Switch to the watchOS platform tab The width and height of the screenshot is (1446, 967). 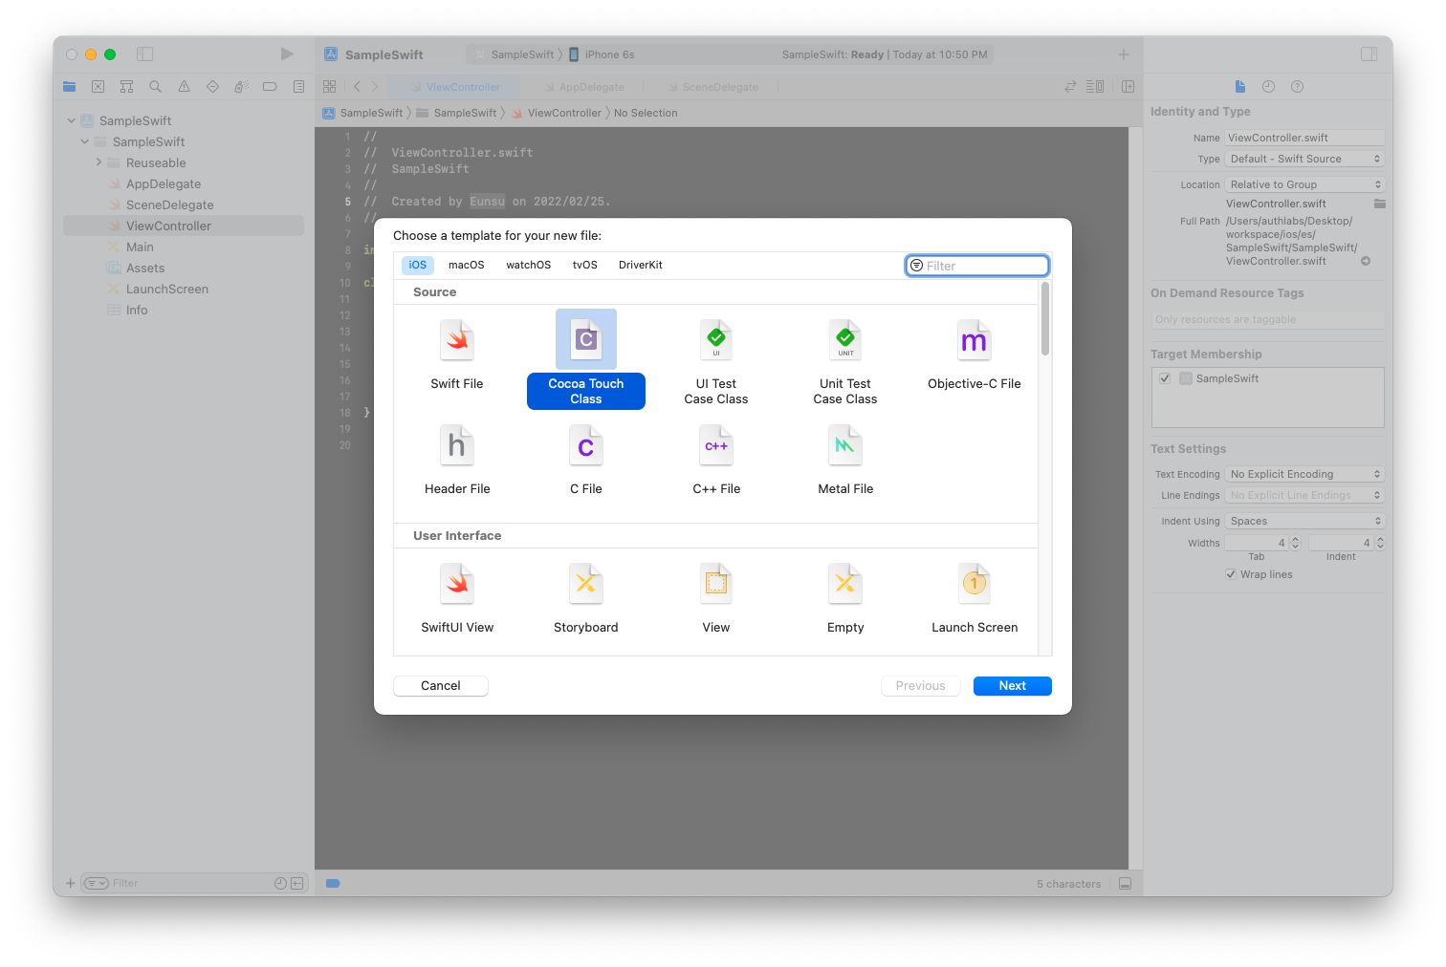[529, 265]
